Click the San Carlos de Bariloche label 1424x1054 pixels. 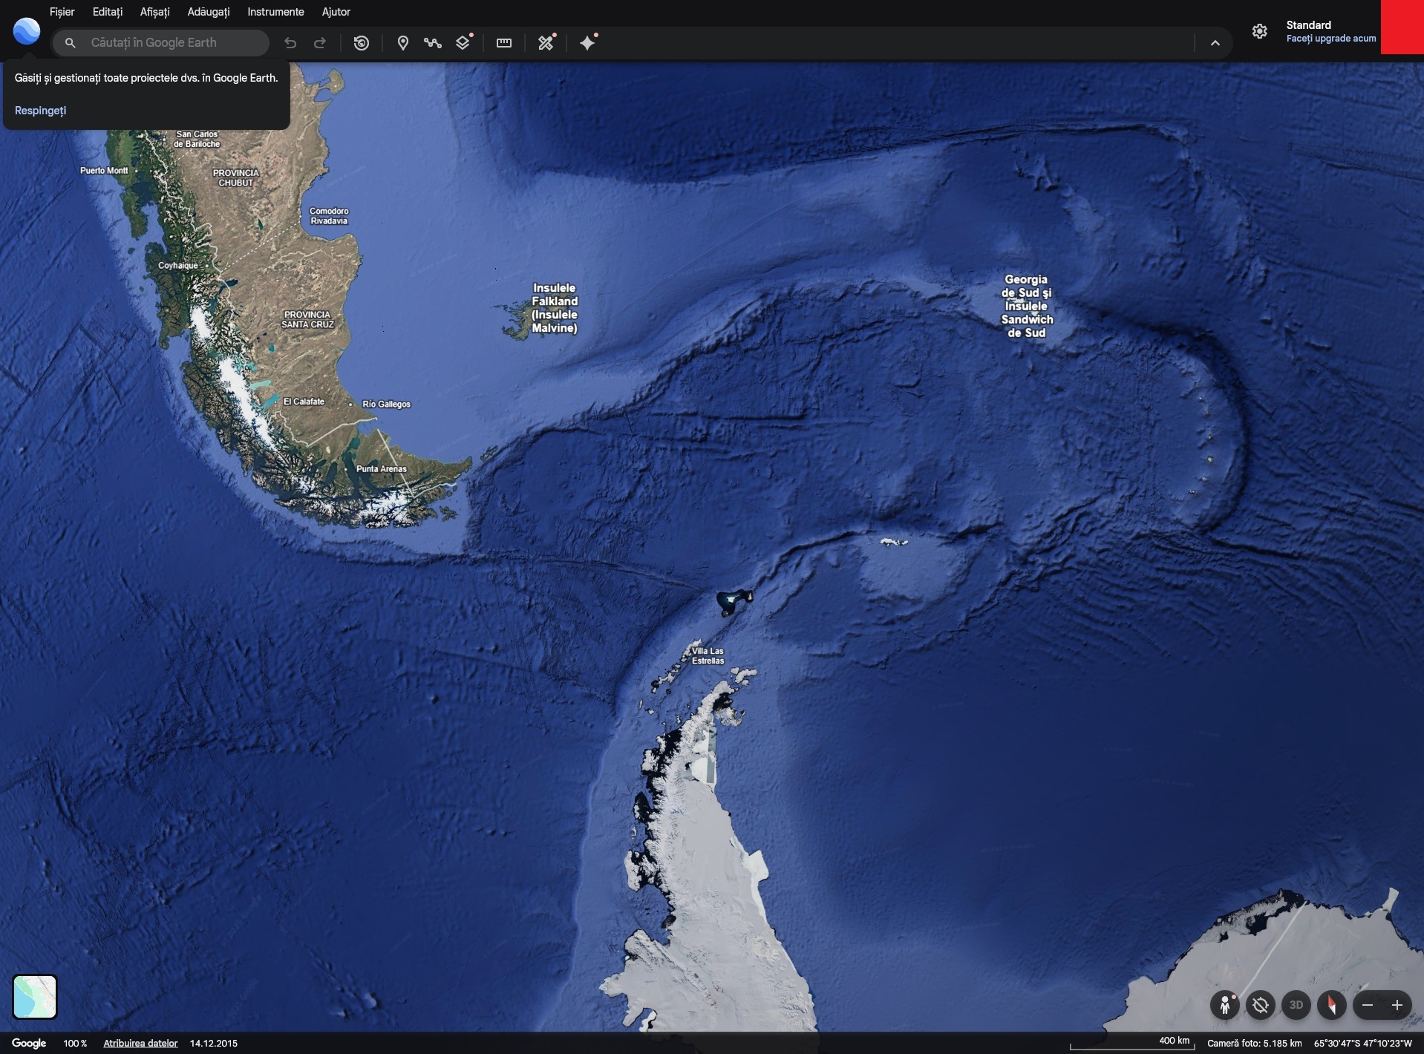pyautogui.click(x=197, y=139)
